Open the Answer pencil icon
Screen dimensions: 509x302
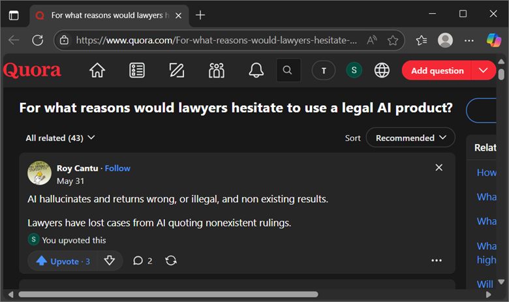click(x=177, y=70)
